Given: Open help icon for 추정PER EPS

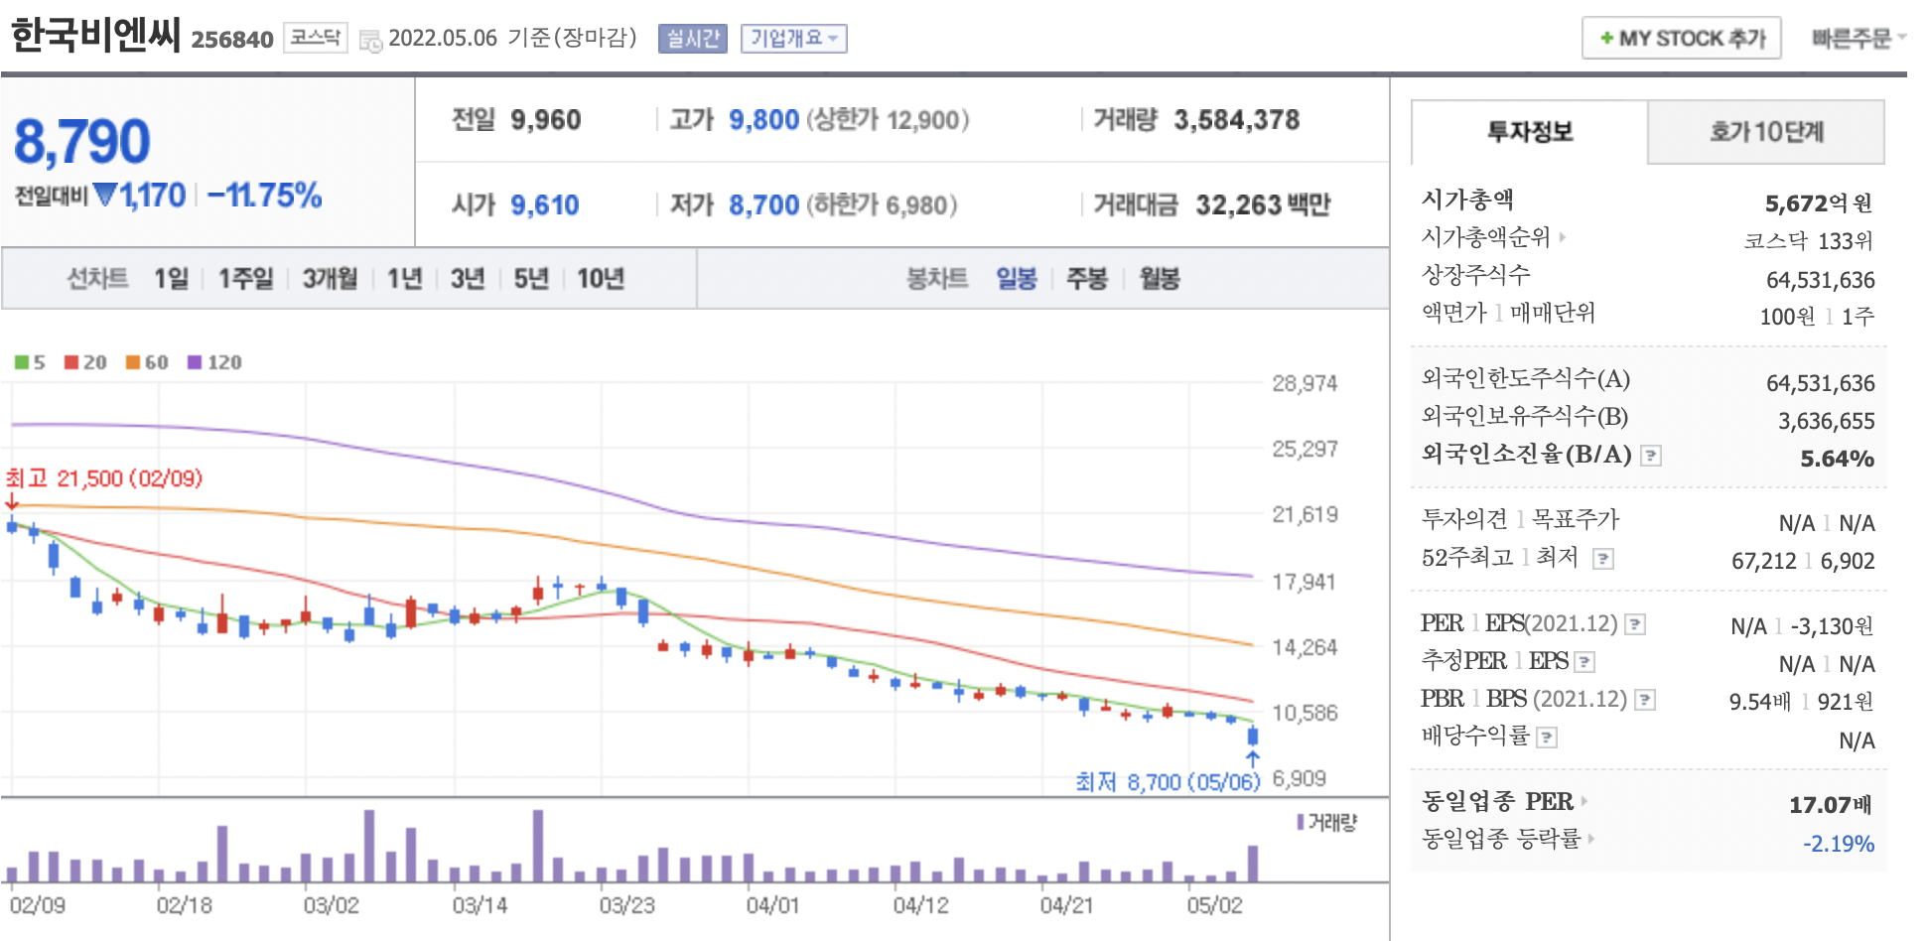Looking at the screenshot, I should tap(1584, 662).
